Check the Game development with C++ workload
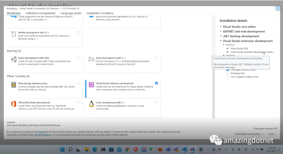This screenshot has height=154, width=283. tap(156, 58)
